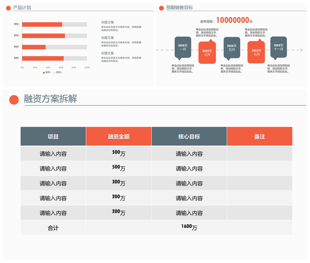This screenshot has width=310, height=263.
Task: Click the orange circle icon beside 融资方案拆解
Action: pyautogui.click(x=14, y=100)
